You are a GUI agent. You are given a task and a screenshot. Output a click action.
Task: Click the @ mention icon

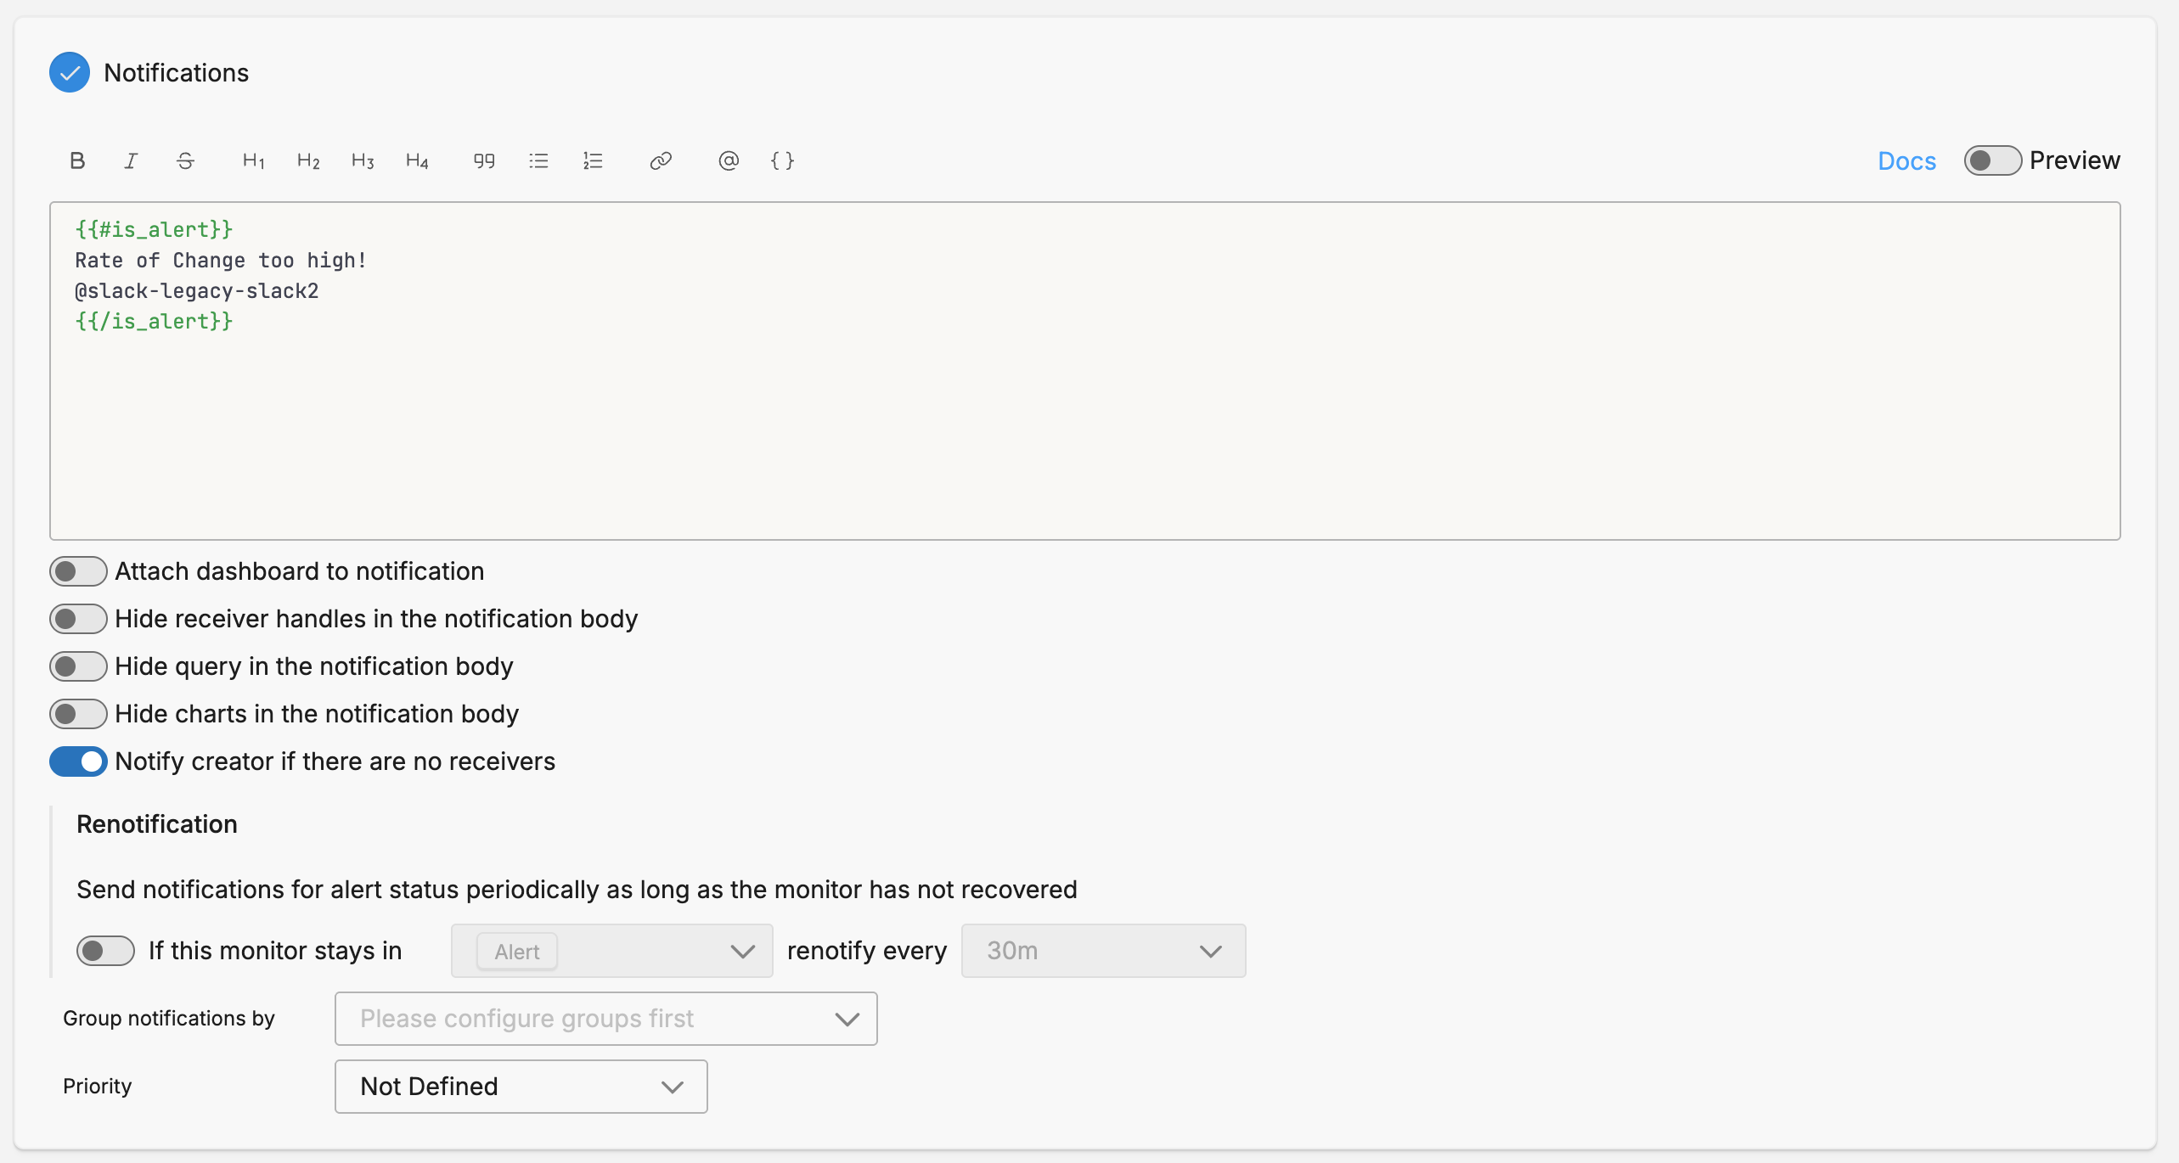(x=729, y=160)
